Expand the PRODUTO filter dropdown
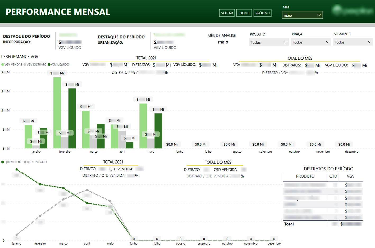Viewport: 375px width, 248px height. click(269, 42)
